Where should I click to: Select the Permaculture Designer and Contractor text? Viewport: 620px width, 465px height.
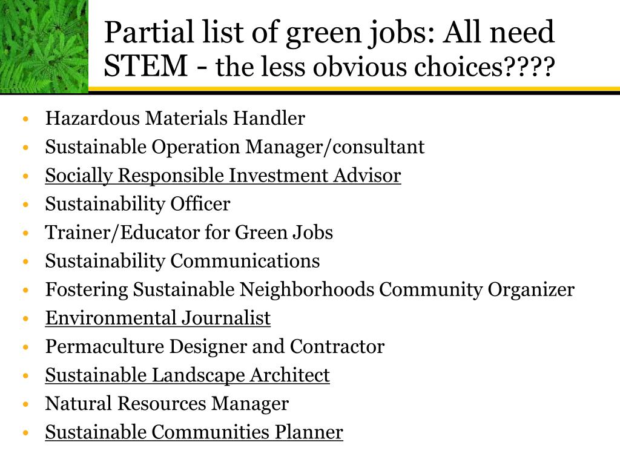pos(215,346)
